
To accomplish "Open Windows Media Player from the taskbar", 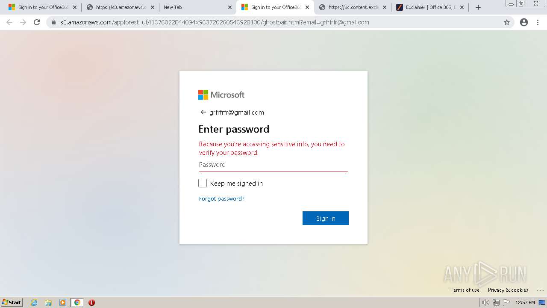I will (x=63, y=302).
